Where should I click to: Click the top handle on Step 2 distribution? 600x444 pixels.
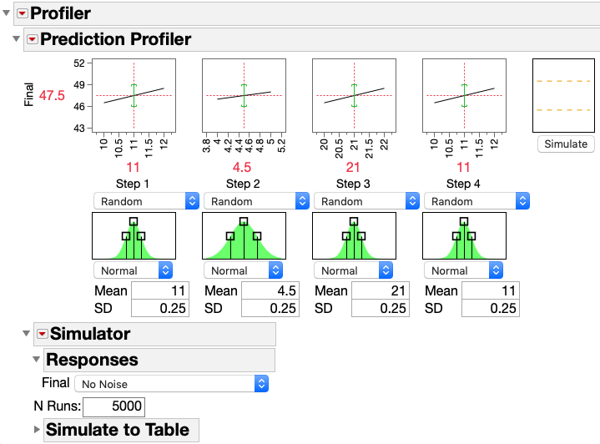point(243,222)
